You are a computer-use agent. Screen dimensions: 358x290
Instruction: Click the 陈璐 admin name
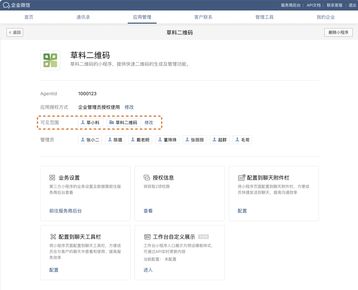[x=118, y=140]
